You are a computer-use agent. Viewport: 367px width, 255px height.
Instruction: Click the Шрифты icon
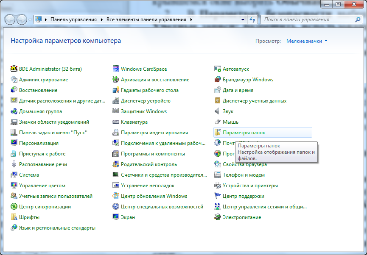coord(14,217)
